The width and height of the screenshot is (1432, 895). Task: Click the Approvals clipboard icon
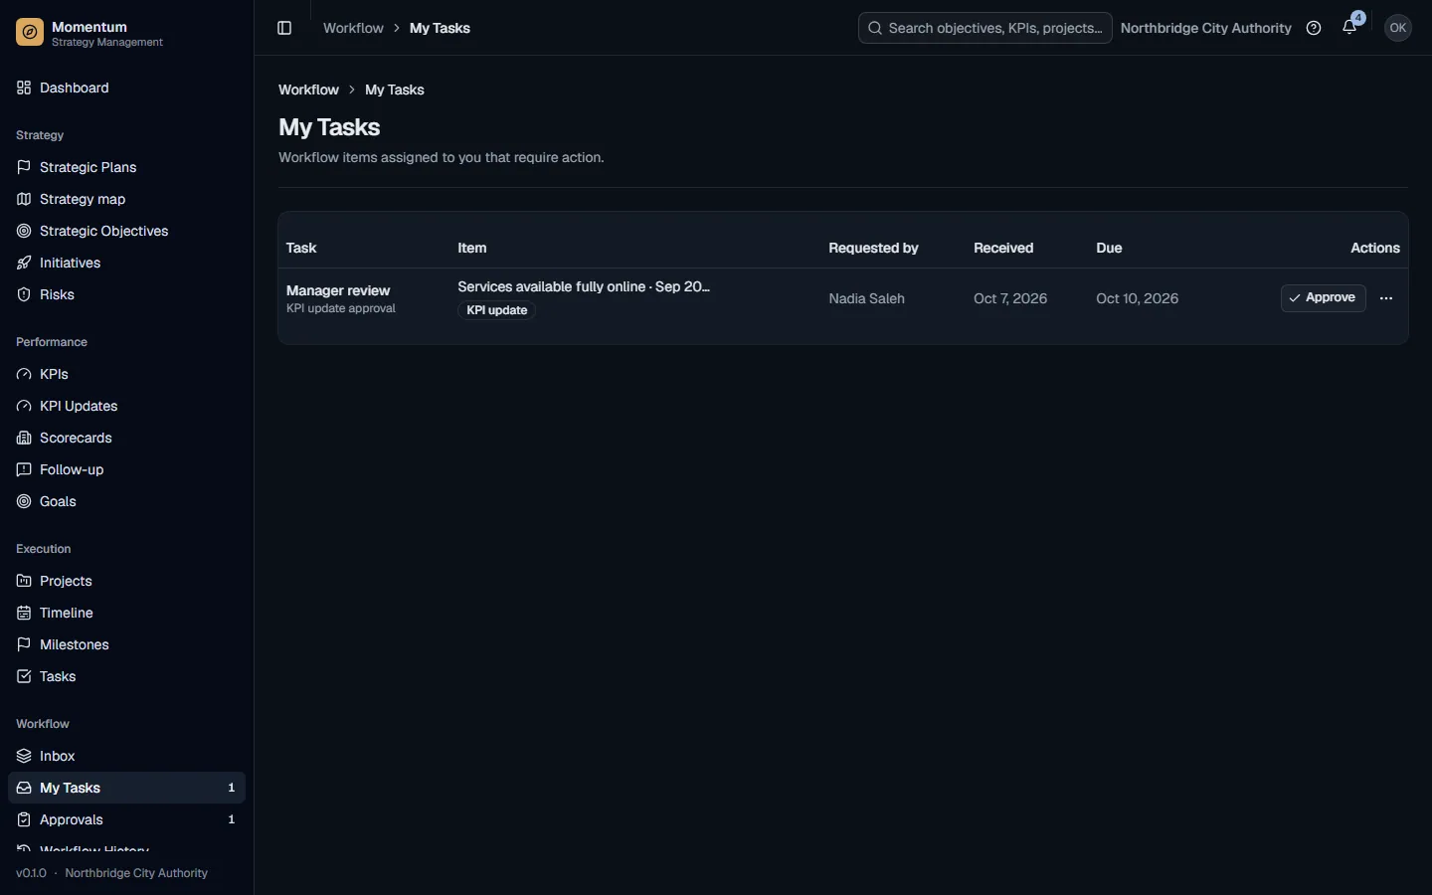coord(24,819)
